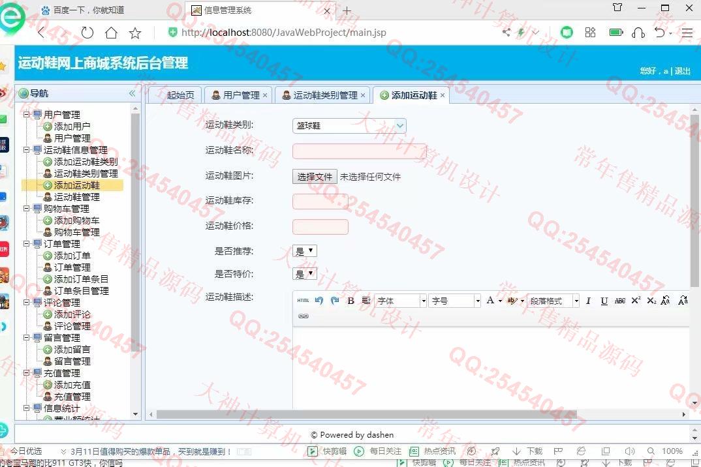
Task: Click the strikethrough ABC icon
Action: coord(620,301)
